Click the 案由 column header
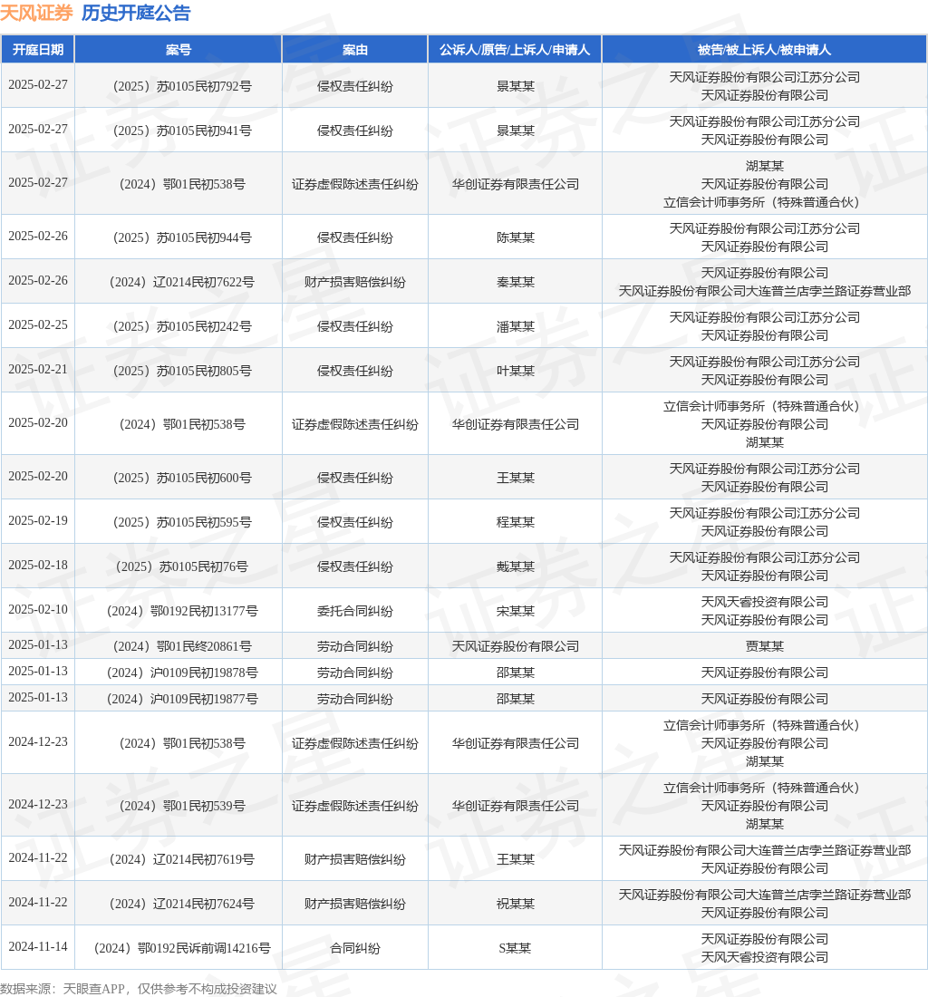 (x=354, y=50)
